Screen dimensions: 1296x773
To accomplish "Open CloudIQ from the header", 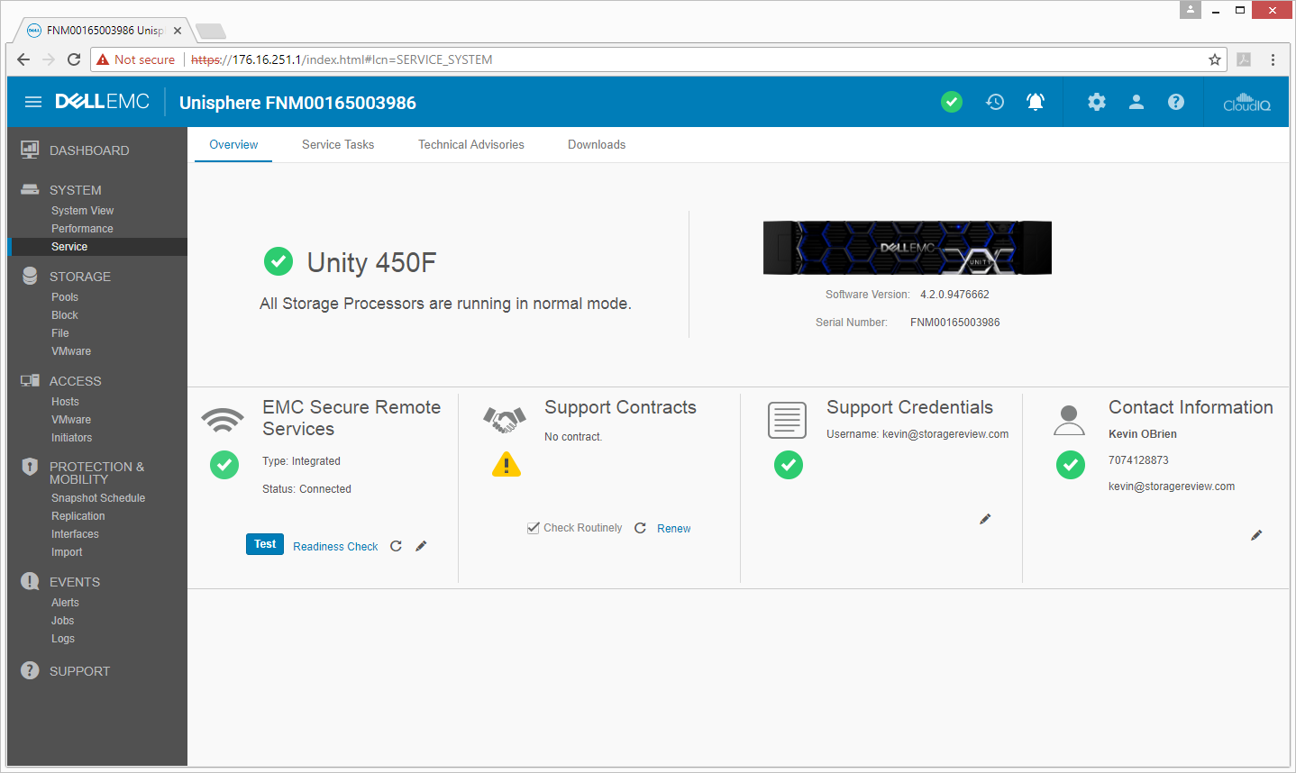I will 1246,102.
